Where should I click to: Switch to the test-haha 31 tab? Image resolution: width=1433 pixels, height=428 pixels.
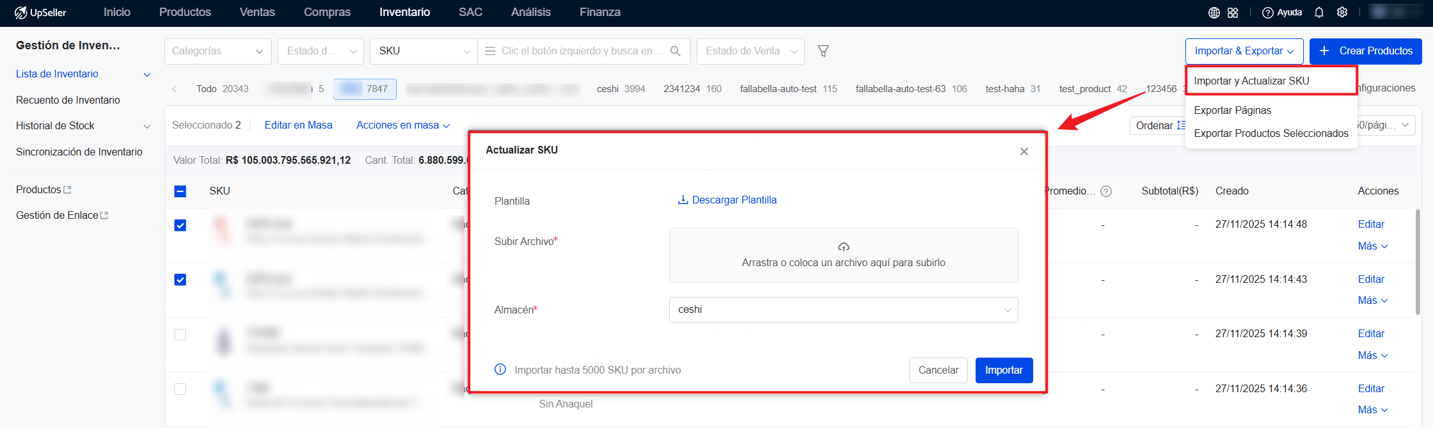coord(1013,89)
